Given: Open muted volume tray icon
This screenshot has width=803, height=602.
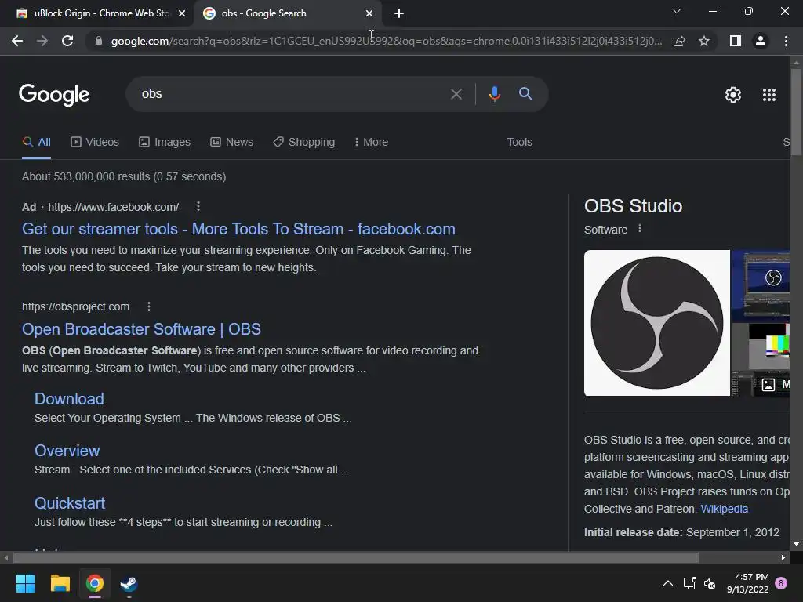Looking at the screenshot, I should coord(710,583).
